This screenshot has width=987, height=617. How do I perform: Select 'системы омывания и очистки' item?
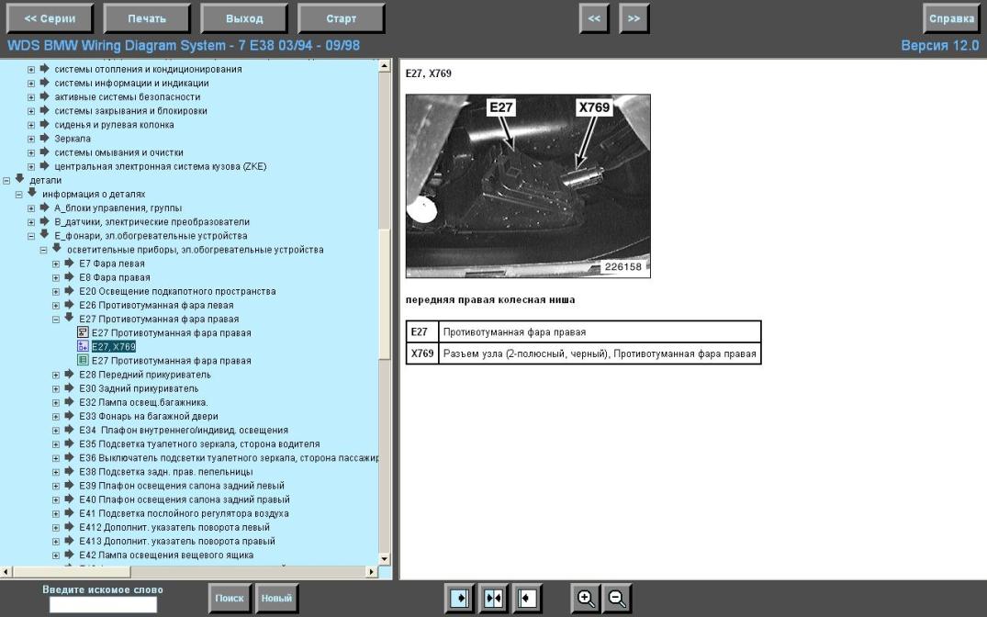[x=119, y=152]
